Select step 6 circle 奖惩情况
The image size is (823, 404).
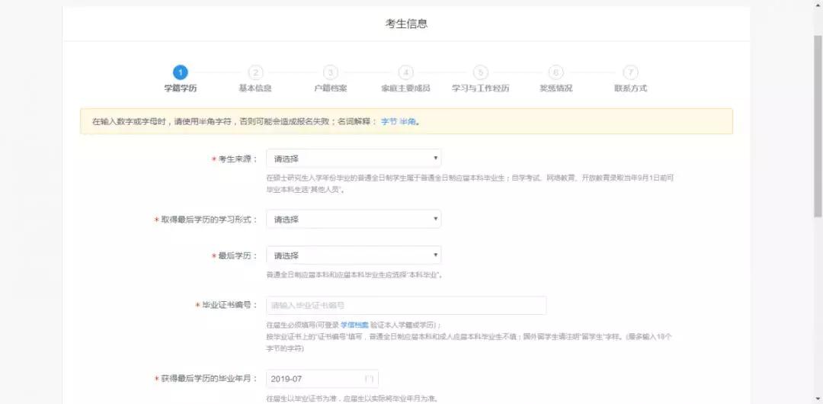coord(556,72)
